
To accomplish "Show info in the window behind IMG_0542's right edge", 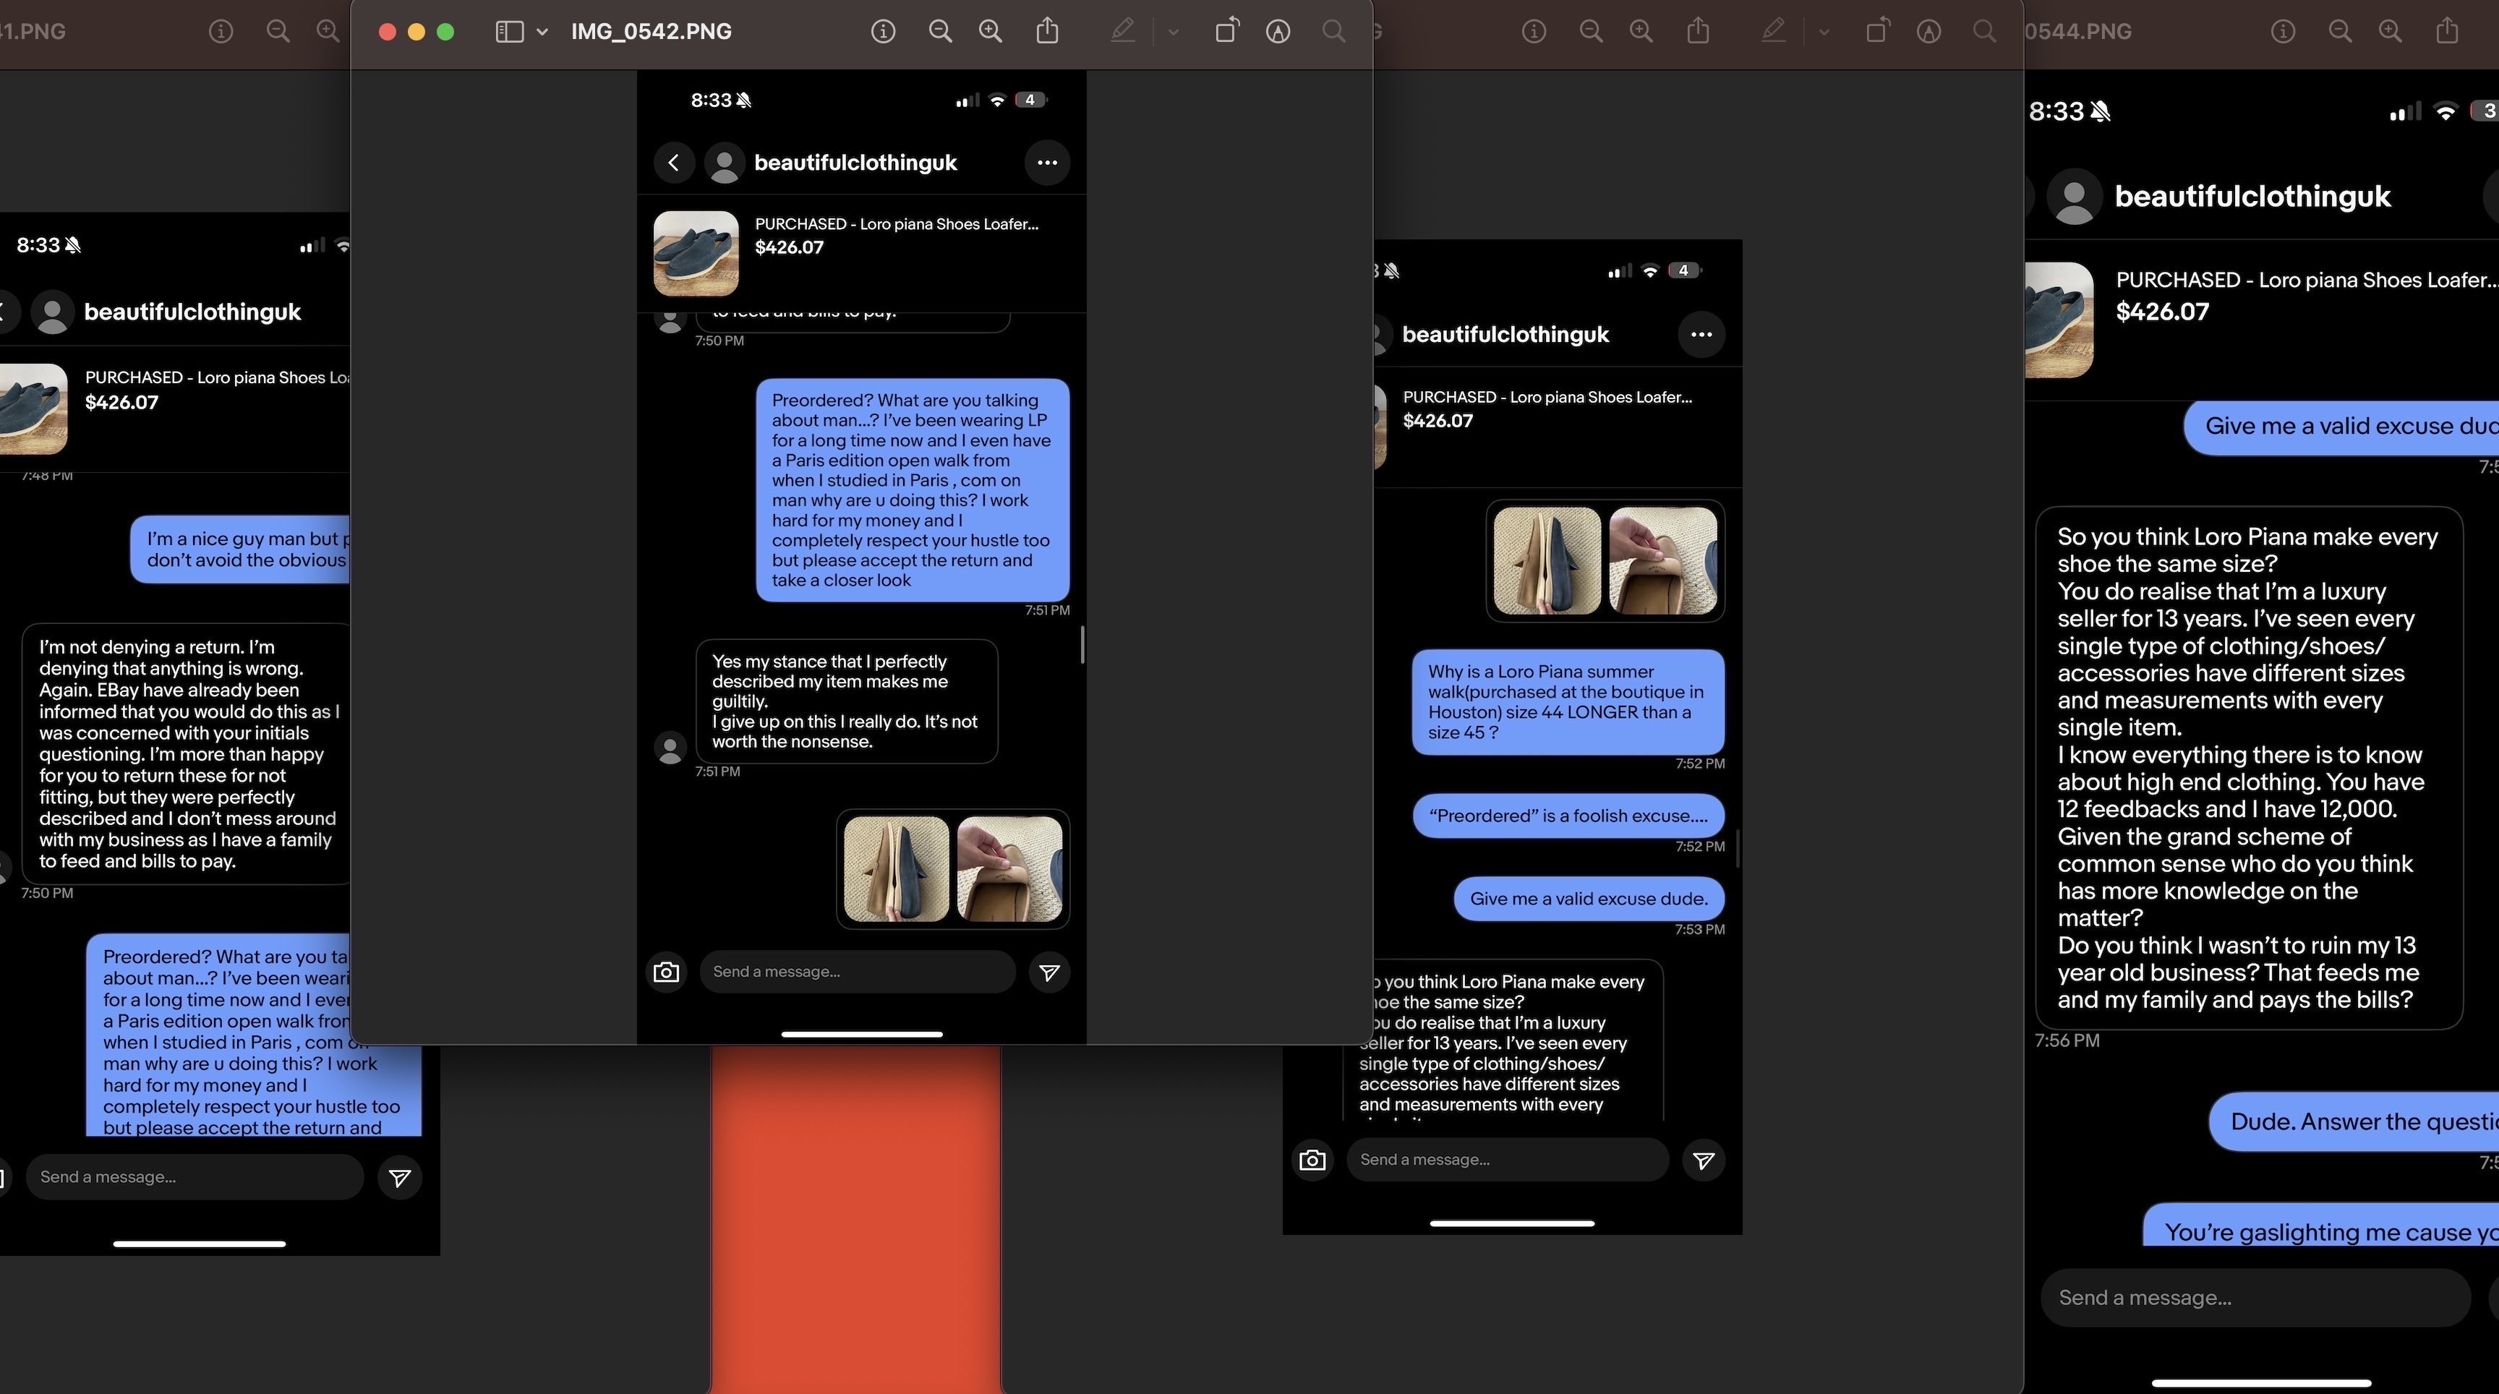I will coord(1534,32).
